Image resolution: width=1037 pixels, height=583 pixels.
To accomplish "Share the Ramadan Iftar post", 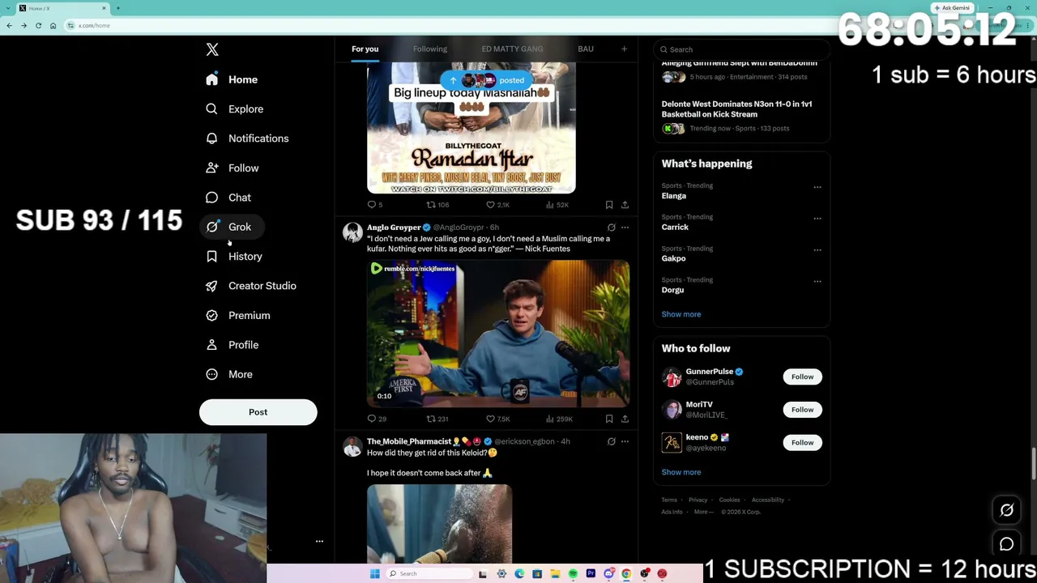I will (625, 205).
